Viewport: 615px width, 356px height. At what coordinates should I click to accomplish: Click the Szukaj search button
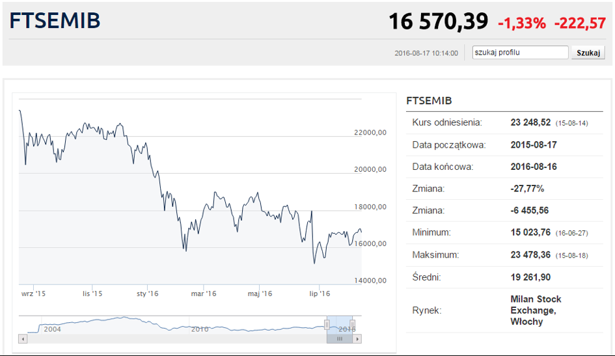pyautogui.click(x=588, y=53)
